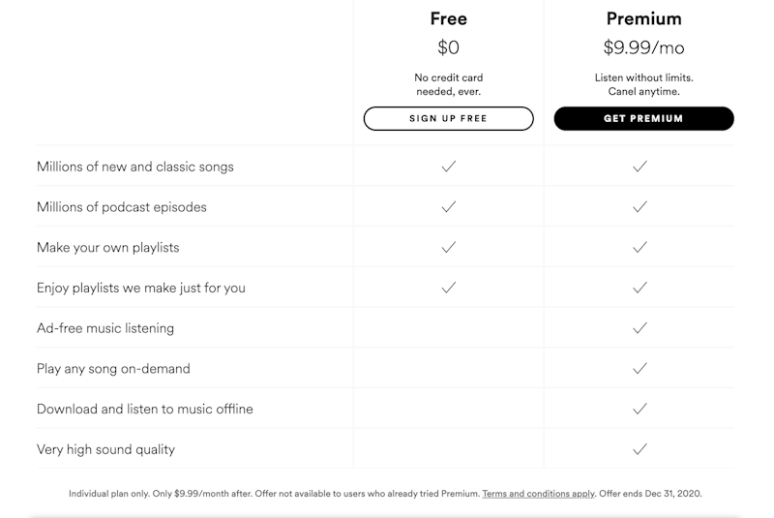Click Premium checkmark for Millions of new and classic songs

[639, 167]
